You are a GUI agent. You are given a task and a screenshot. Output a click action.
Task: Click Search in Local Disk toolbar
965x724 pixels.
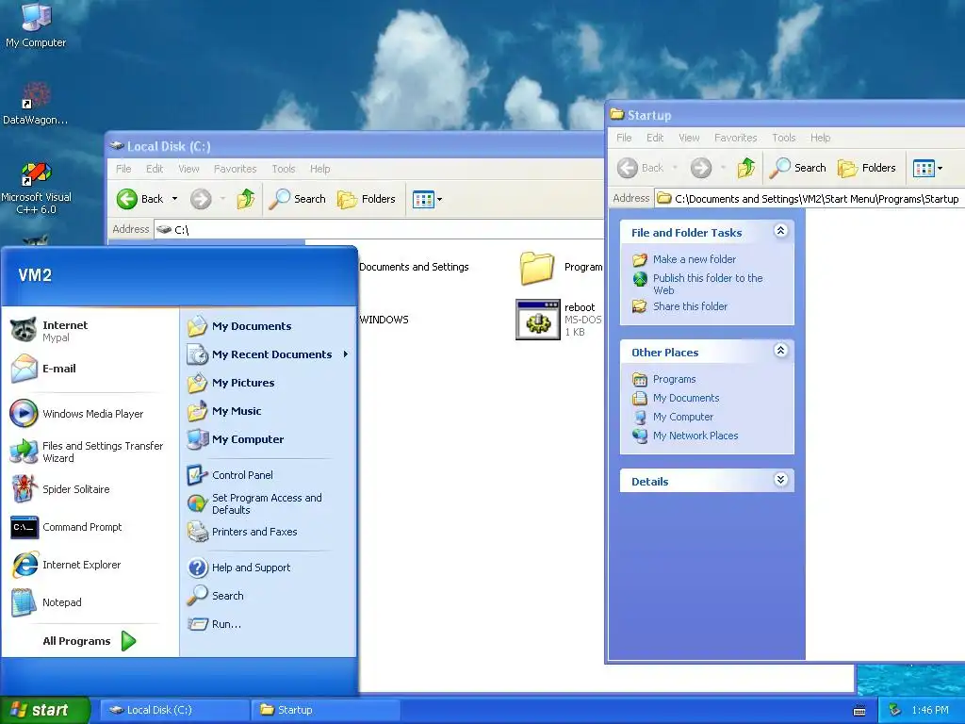[x=297, y=199]
